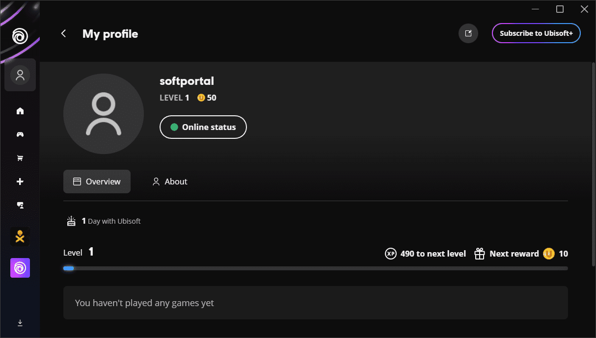Click the Ubisoft+ plus icon in sidebar
Screen dimensions: 596x338
point(20,182)
